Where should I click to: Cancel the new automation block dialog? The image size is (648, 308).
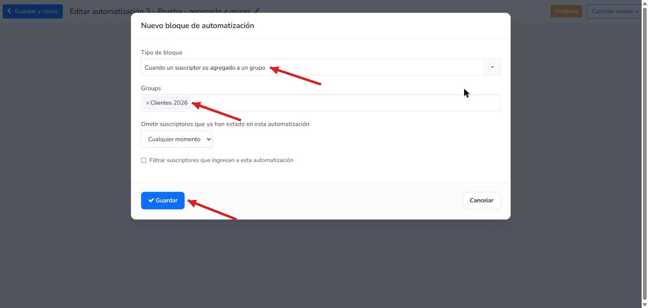[x=481, y=200]
